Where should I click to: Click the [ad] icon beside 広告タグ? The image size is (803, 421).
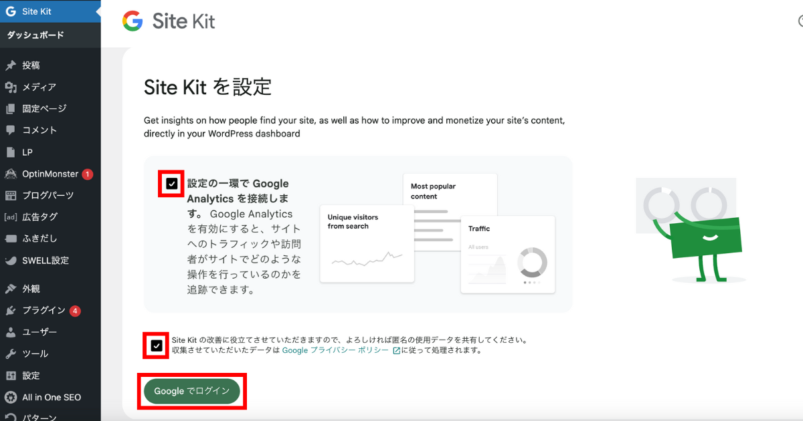pos(10,217)
